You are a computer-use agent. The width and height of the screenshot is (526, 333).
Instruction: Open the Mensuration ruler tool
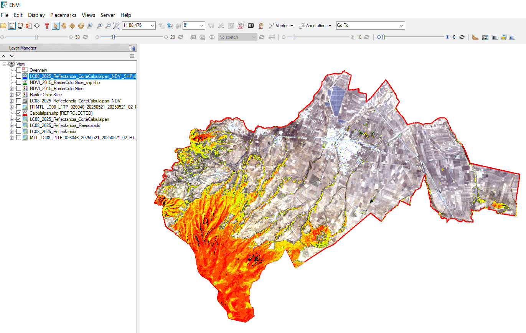click(475, 37)
